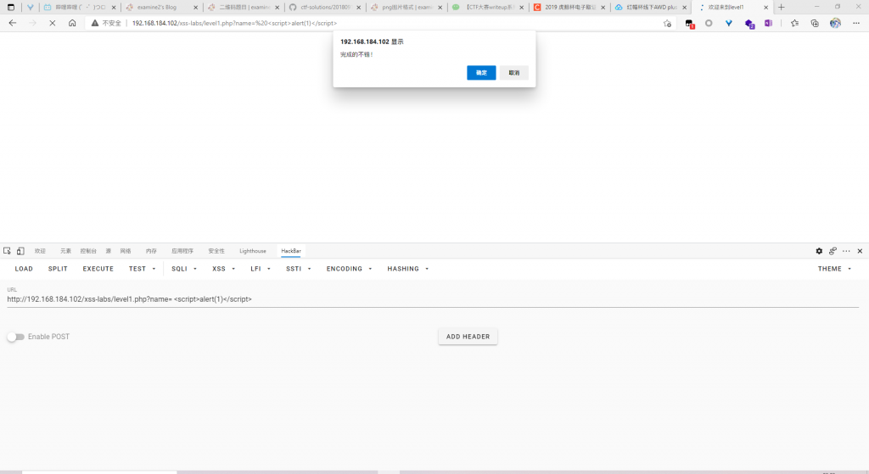This screenshot has height=474, width=869.
Task: Click the DevTools feedback icon
Action: [833, 251]
